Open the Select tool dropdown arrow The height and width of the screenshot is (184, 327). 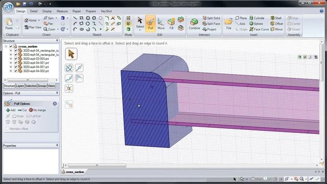140,30
